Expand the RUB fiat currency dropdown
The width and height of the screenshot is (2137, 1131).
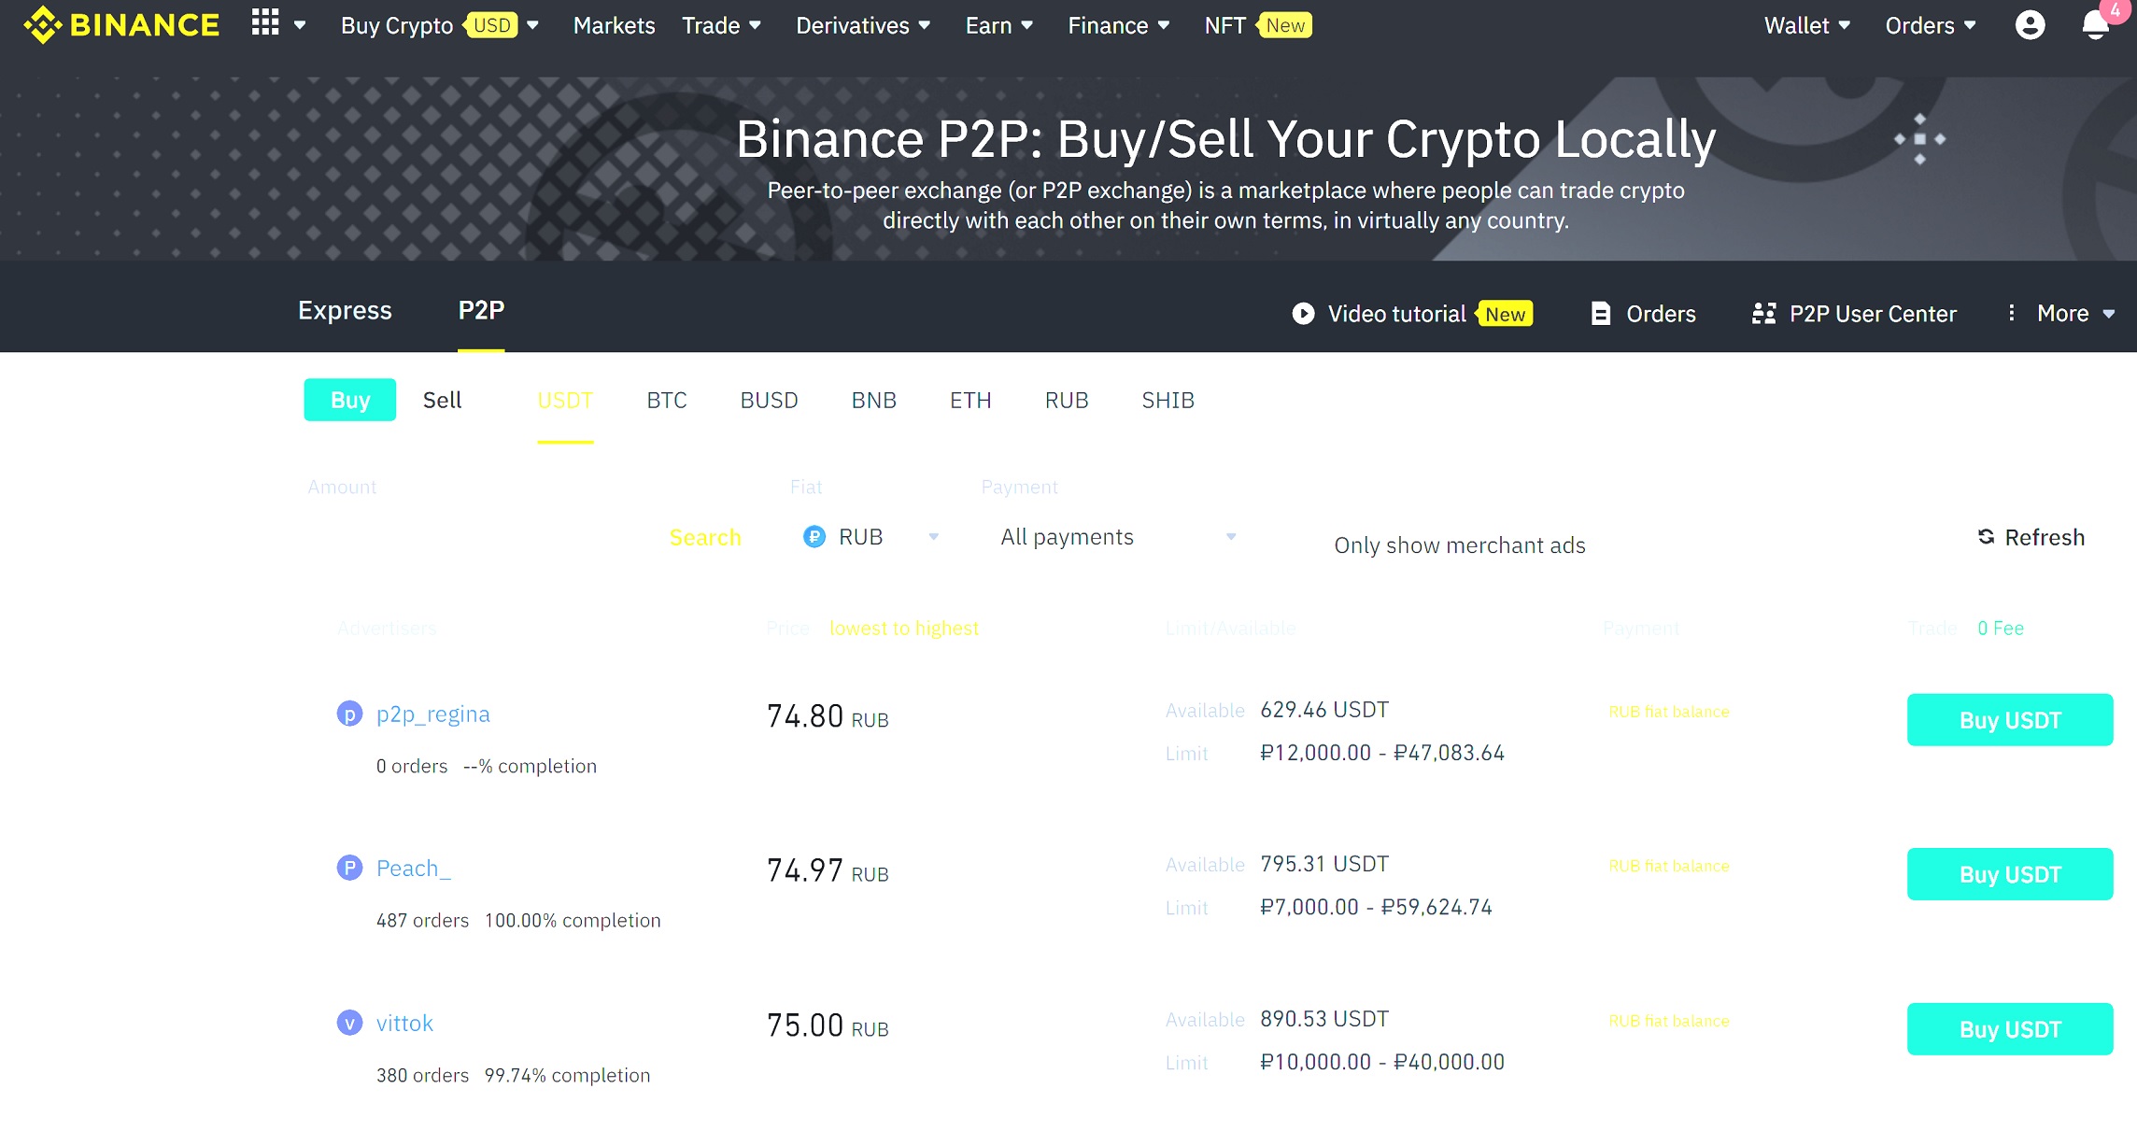(x=870, y=537)
